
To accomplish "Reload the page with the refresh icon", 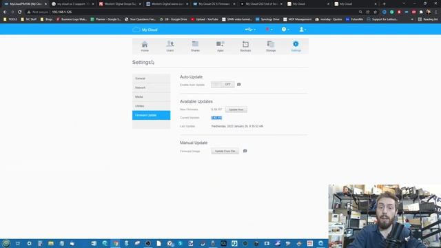I will point(20,12).
